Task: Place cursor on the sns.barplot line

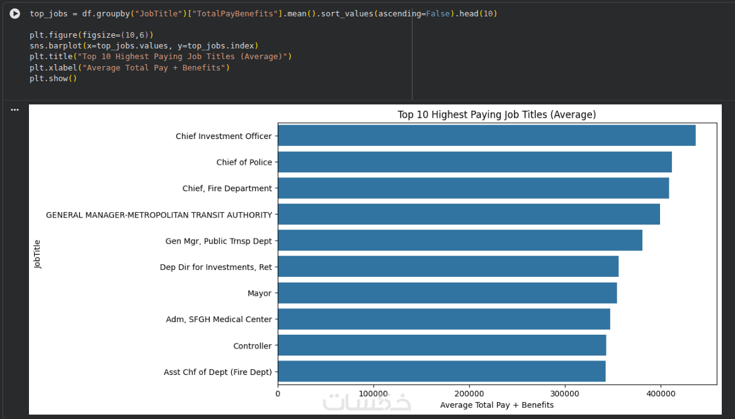Action: [144, 46]
